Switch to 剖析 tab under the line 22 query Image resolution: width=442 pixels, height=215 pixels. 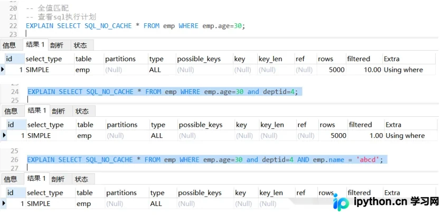(x=57, y=45)
